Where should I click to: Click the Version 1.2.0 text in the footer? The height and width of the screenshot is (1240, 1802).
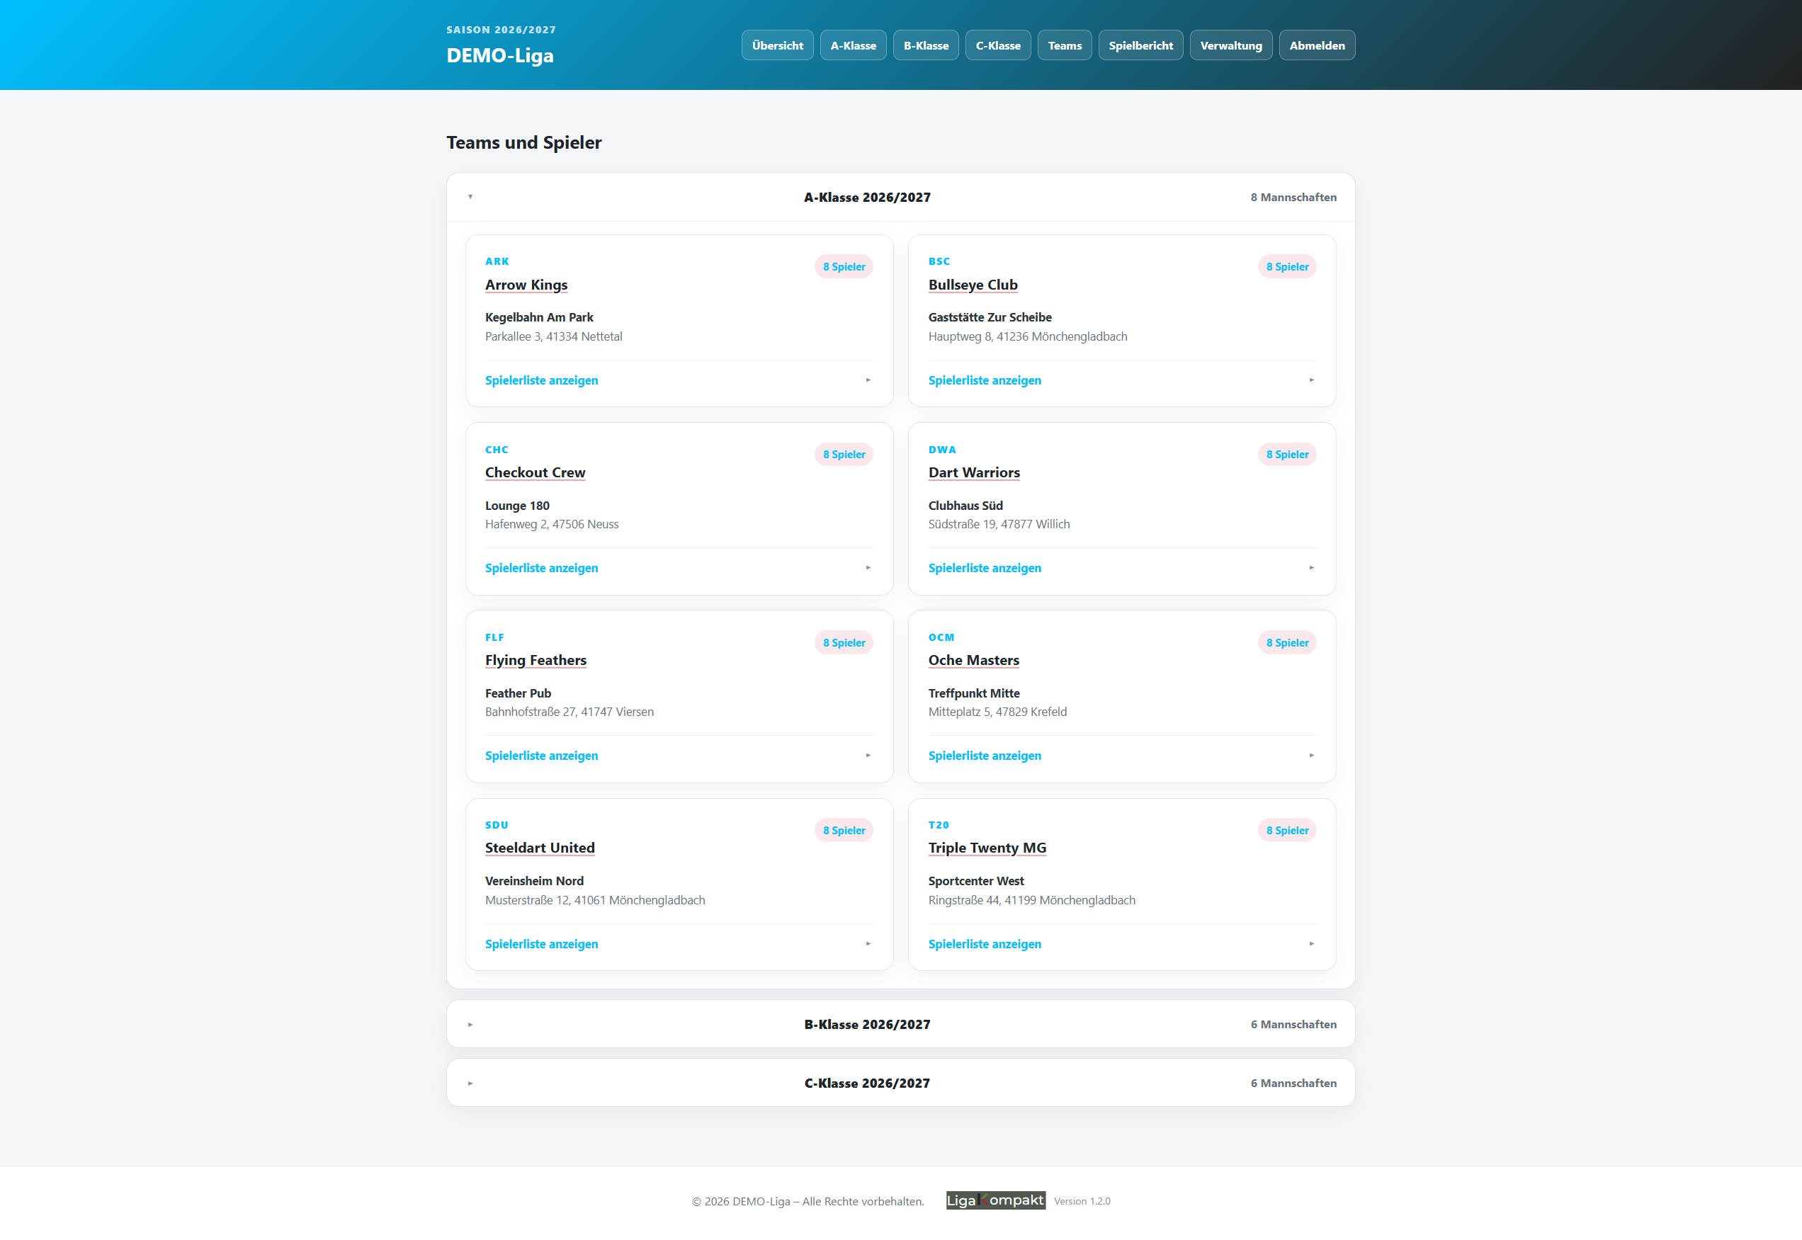pyautogui.click(x=1082, y=1201)
